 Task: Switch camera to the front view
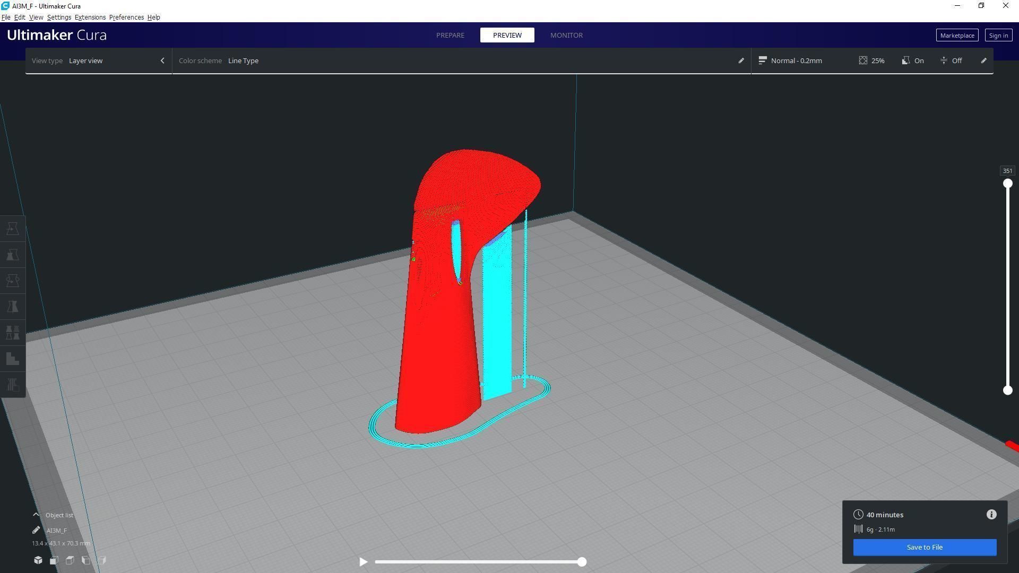click(x=54, y=560)
